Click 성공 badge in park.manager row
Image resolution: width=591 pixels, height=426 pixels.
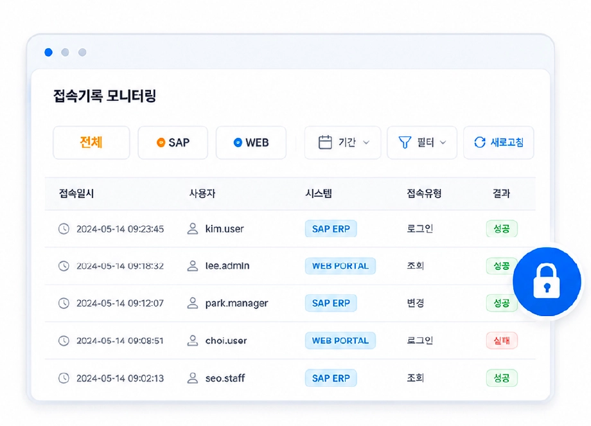[501, 303]
